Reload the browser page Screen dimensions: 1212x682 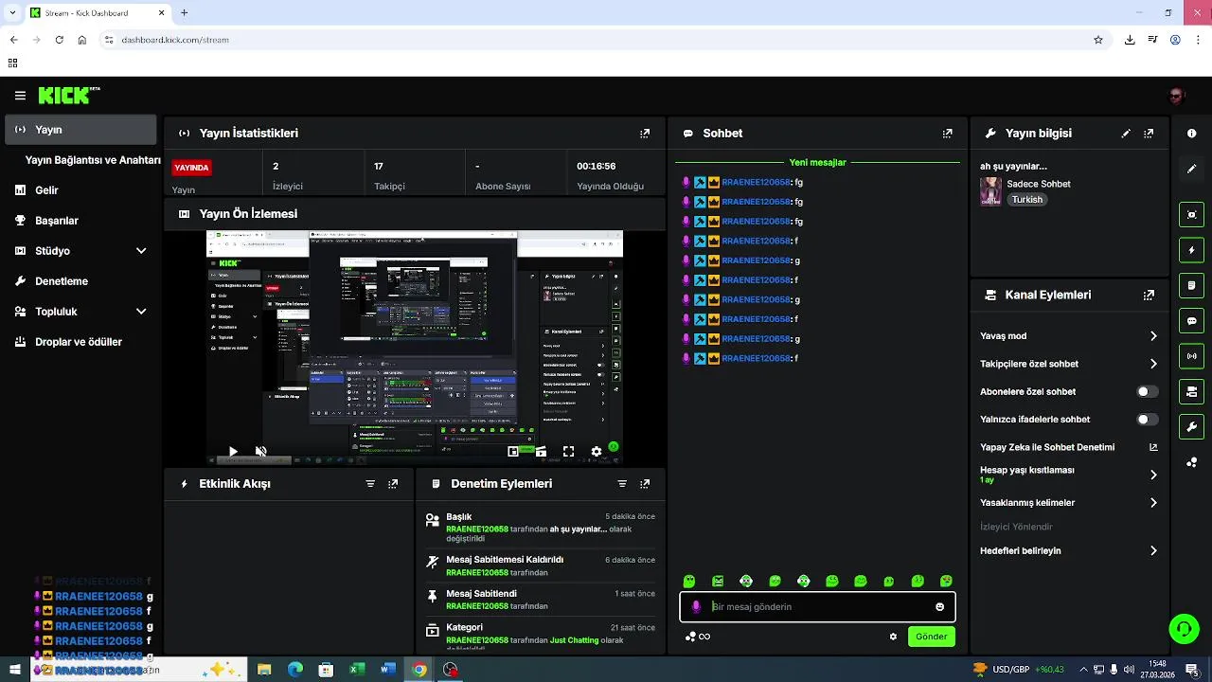[59, 40]
